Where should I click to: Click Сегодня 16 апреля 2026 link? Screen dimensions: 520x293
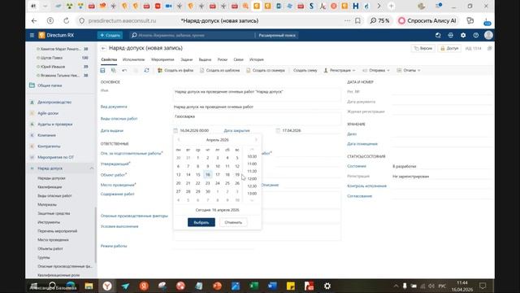(x=217, y=210)
